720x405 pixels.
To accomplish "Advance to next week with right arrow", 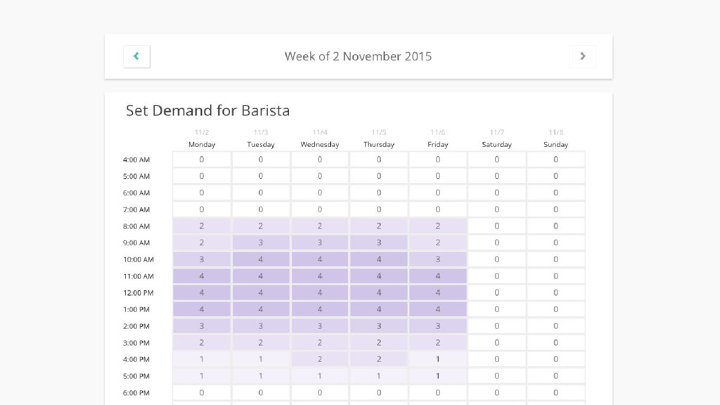I will pos(582,56).
